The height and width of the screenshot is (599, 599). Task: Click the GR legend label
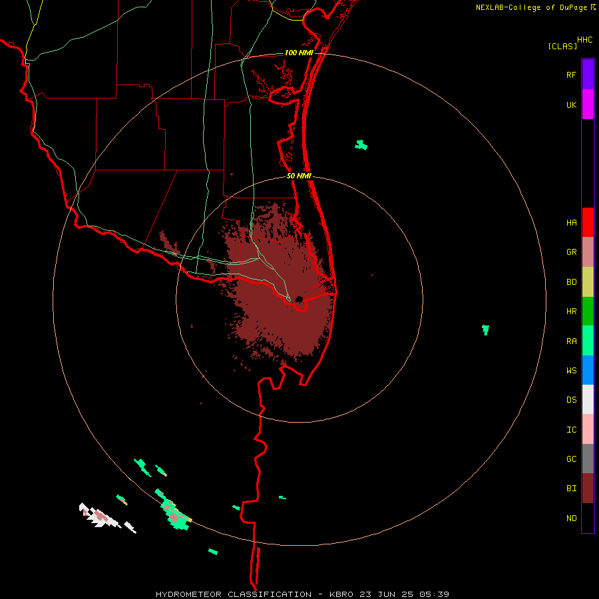click(571, 252)
